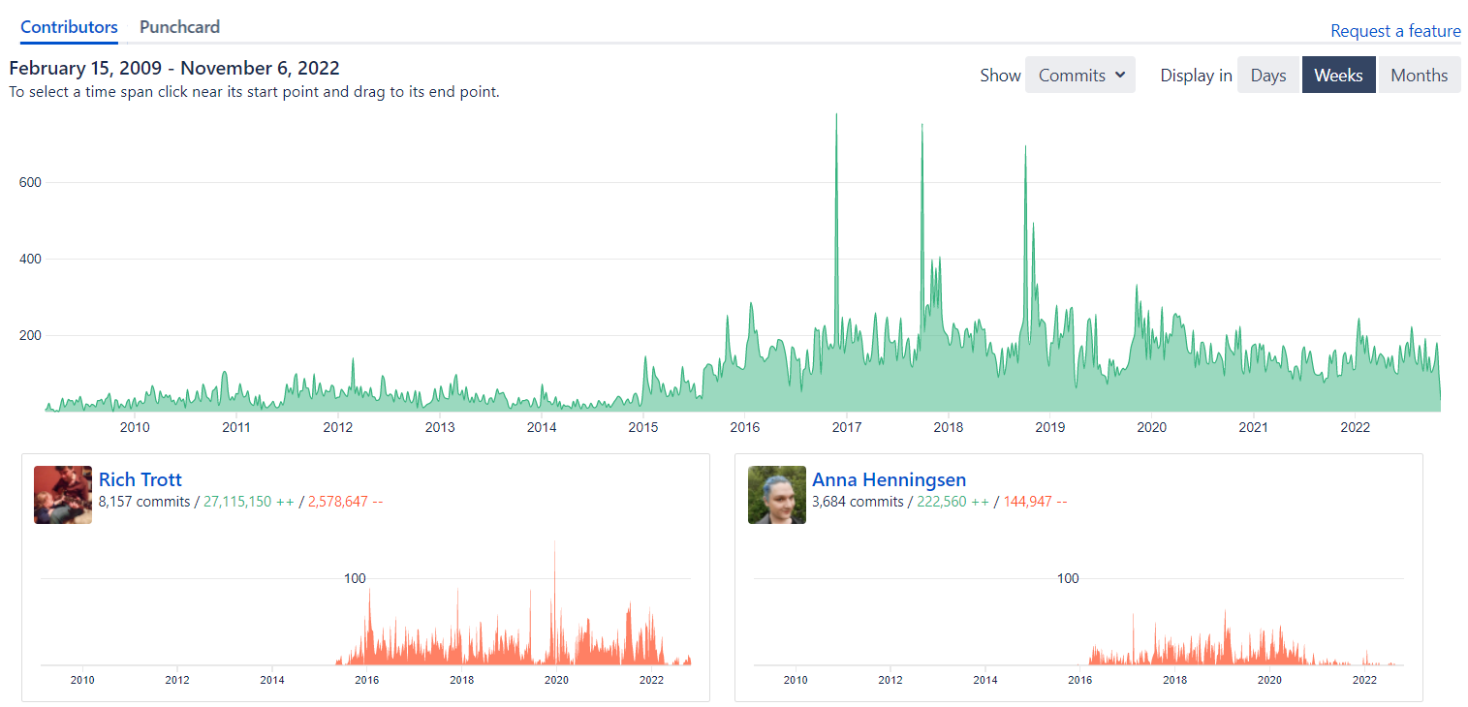Viewport: 1468px width, 707px height.
Task: Click the 600 gridline label on the chart
Action: coord(29,181)
